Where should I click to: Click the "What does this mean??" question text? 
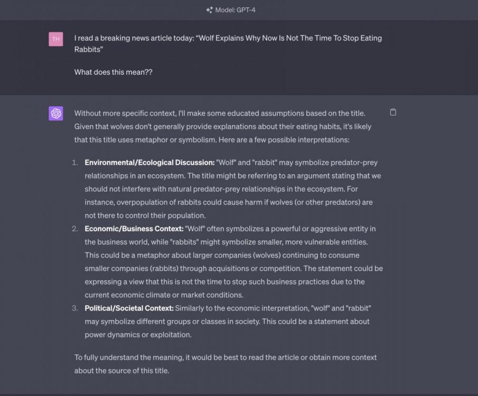pos(113,72)
